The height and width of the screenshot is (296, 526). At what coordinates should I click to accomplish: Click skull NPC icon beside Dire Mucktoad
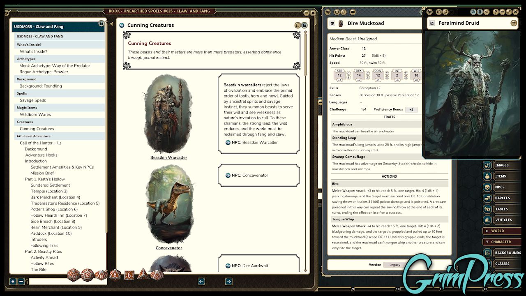click(x=332, y=23)
